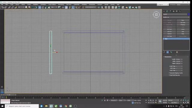Toggle Generate Mapping Coords checkbox
This screenshot has height=108, width=192.
169,73
